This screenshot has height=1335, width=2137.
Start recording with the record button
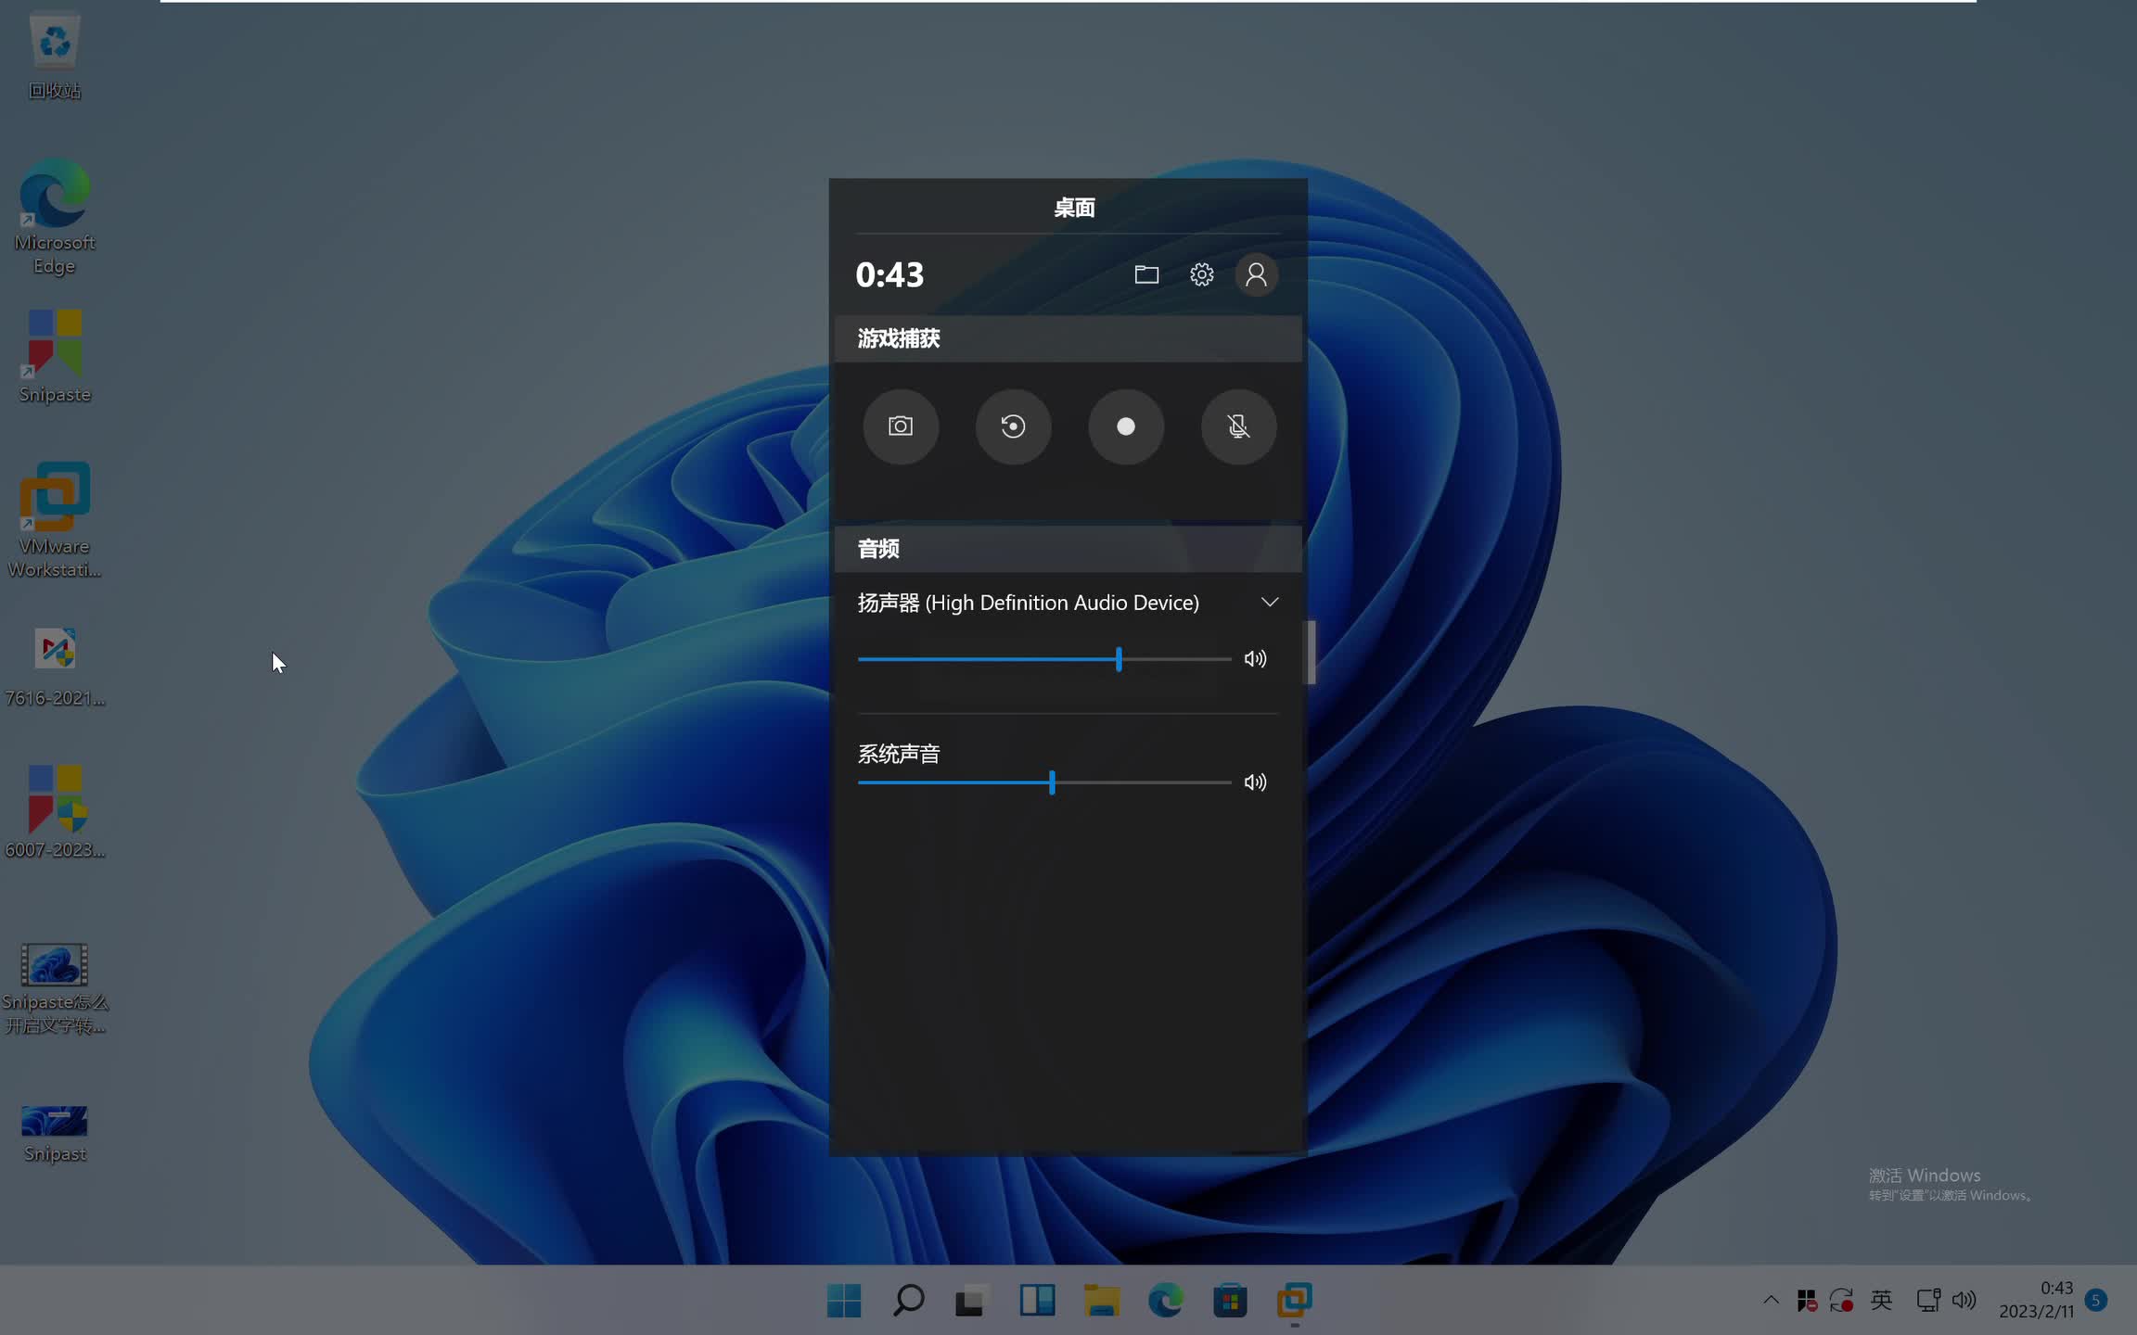(1125, 426)
